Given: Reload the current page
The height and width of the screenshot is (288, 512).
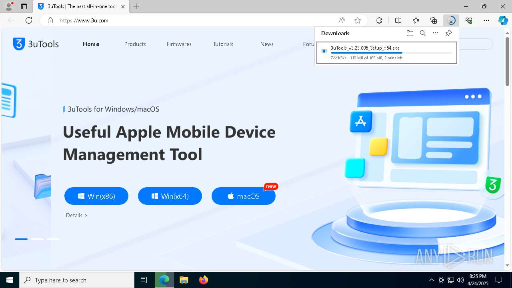Looking at the screenshot, I should (x=29, y=20).
